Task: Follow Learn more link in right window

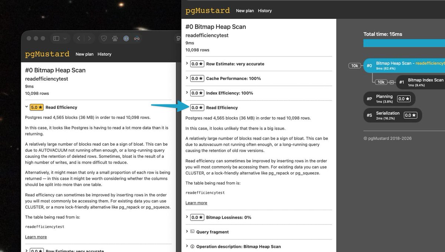Action: (x=196, y=203)
